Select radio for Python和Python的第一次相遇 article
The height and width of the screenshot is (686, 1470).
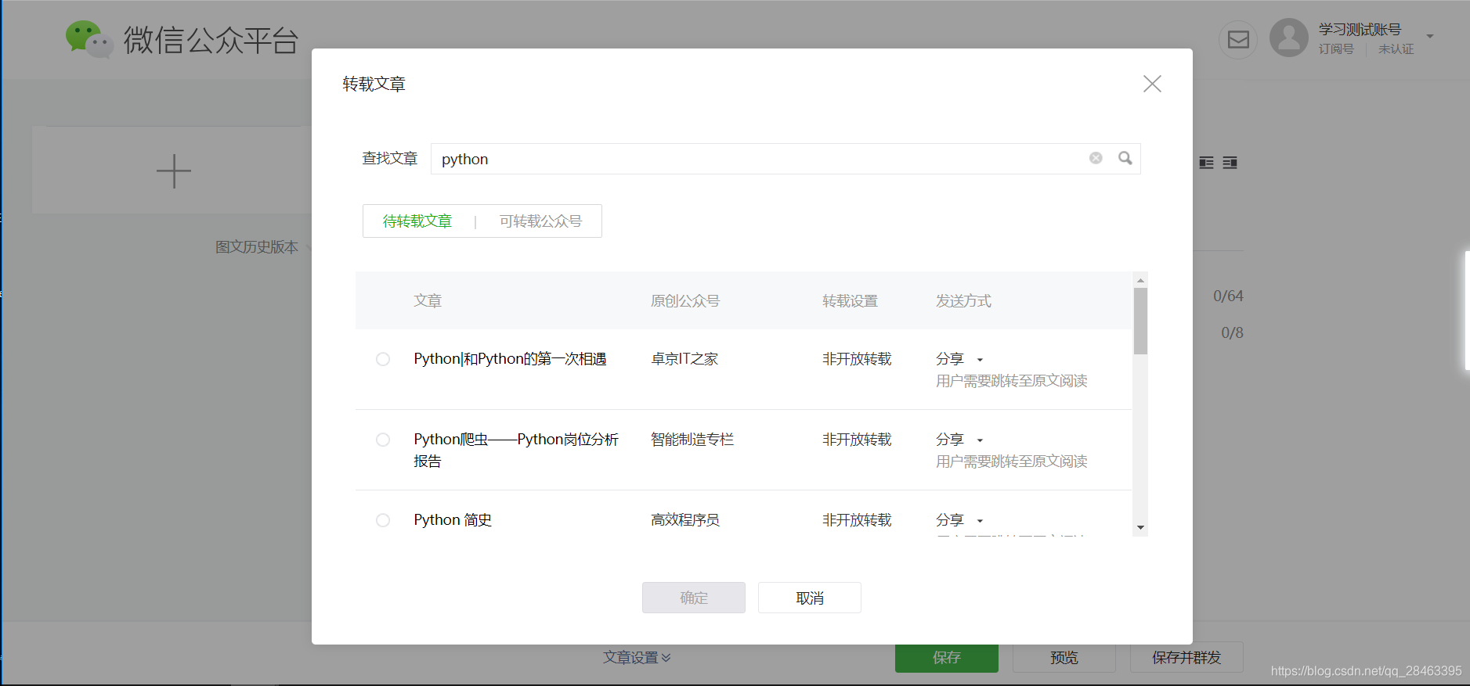tap(383, 359)
